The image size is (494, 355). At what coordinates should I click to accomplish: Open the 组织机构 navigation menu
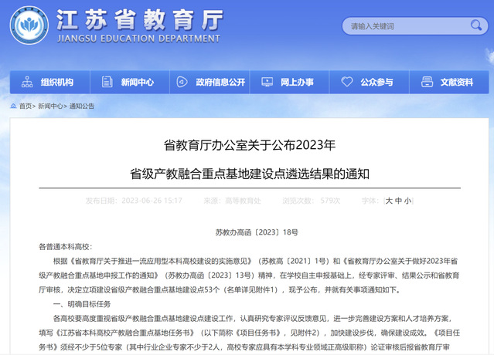[57, 83]
